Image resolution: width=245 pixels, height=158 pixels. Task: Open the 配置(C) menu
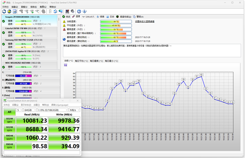point(43,7)
